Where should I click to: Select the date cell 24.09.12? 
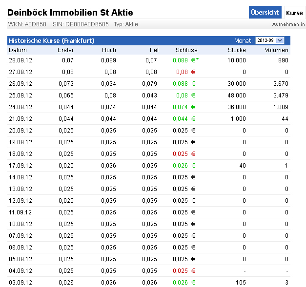20,107
